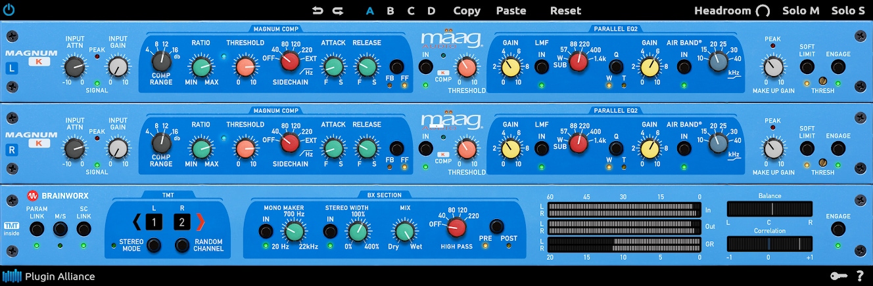Click Random Channel button
873x286 pixels.
(x=182, y=245)
